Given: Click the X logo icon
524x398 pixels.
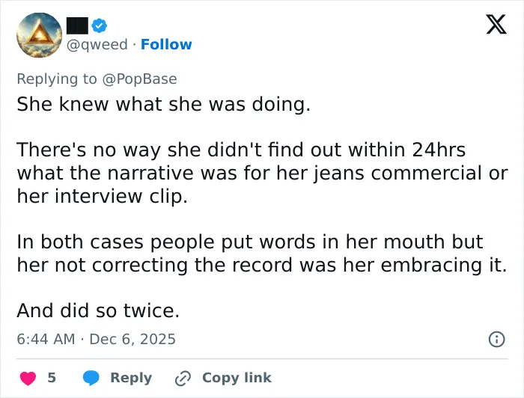Looking at the screenshot, I should click(496, 24).
